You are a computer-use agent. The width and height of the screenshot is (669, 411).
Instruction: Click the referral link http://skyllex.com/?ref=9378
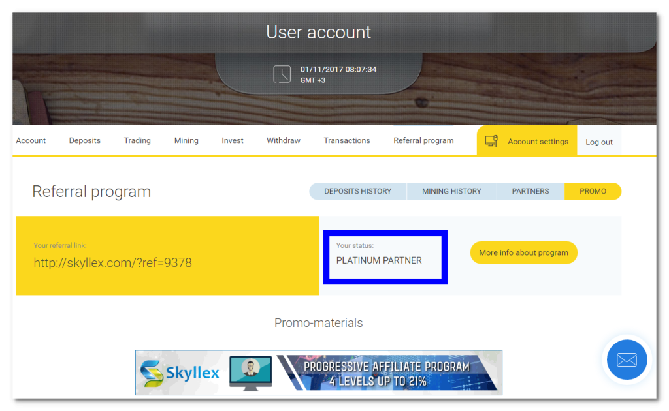click(x=112, y=263)
